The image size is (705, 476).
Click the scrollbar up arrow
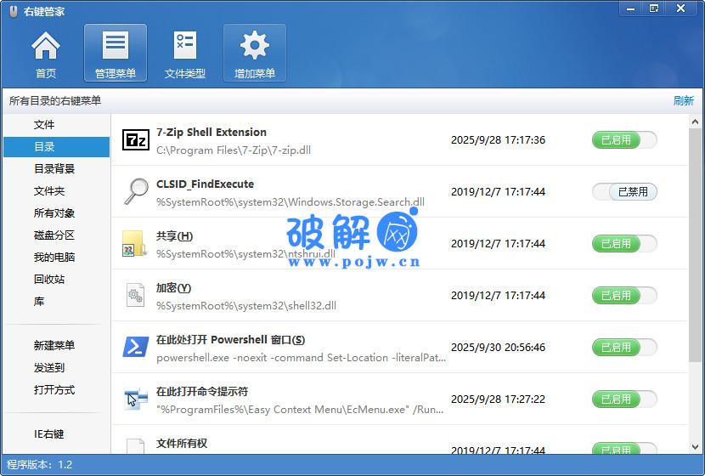click(695, 122)
